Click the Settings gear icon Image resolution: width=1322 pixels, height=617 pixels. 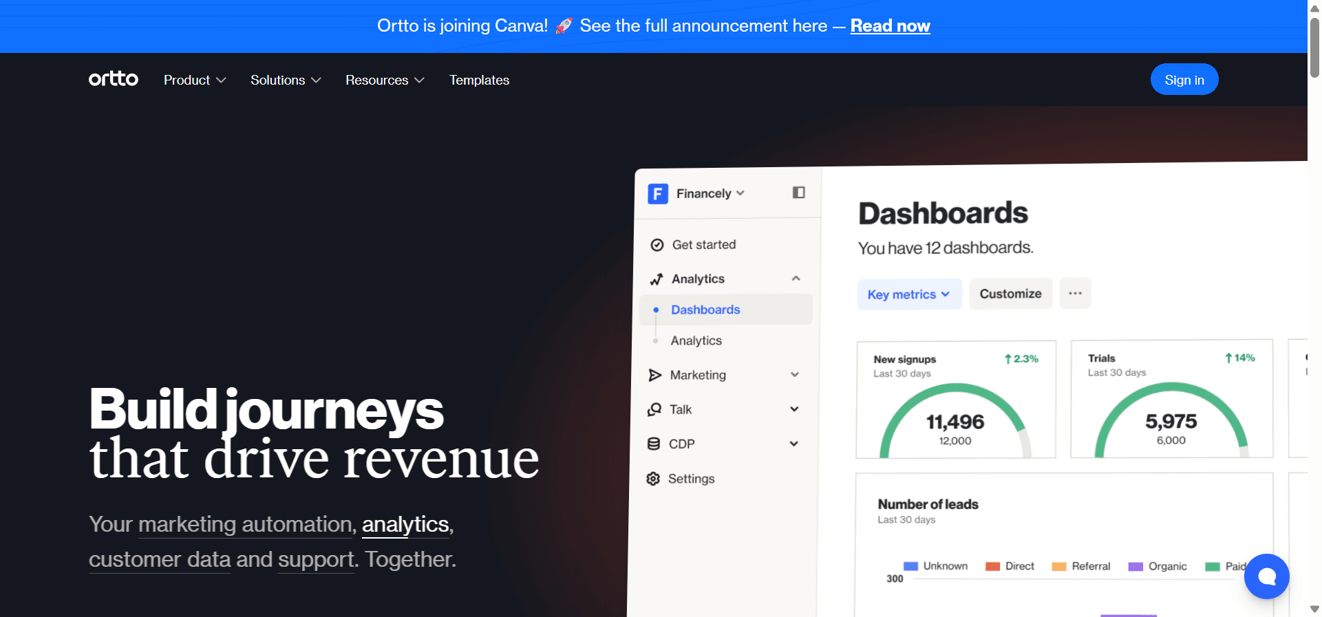click(653, 479)
